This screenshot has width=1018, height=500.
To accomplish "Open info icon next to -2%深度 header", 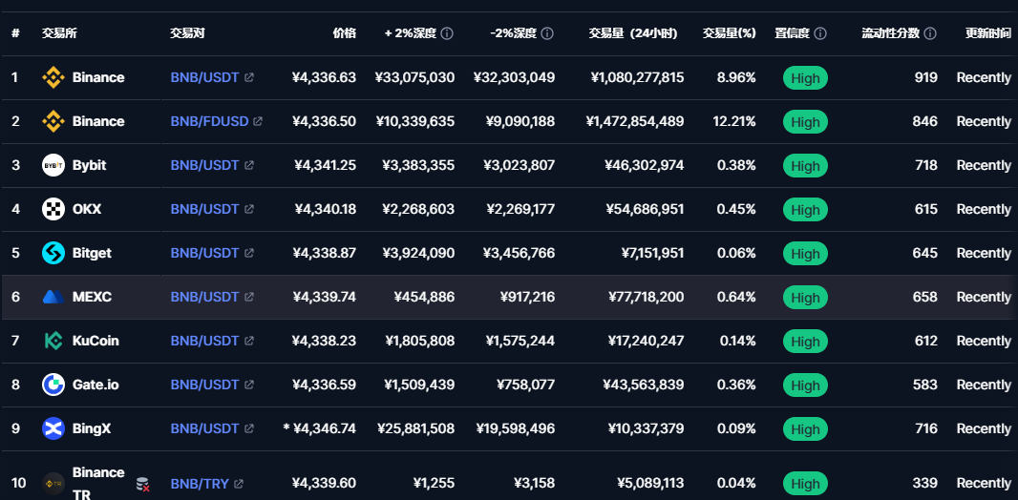I will [547, 33].
